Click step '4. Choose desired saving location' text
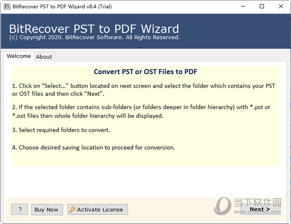Viewport: 291px width, 224px height. (x=94, y=147)
